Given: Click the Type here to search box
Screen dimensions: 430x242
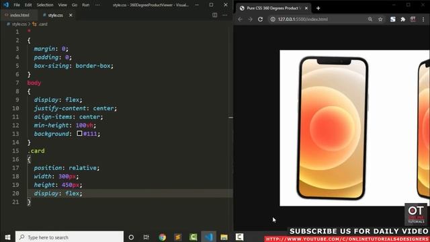Looking at the screenshot, I should [x=69, y=237].
